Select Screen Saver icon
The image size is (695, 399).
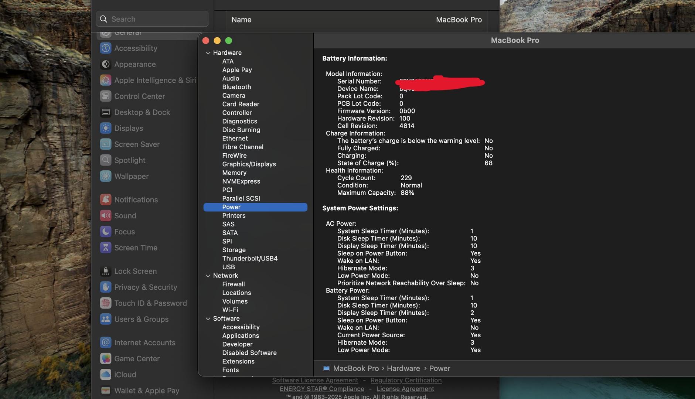point(106,144)
